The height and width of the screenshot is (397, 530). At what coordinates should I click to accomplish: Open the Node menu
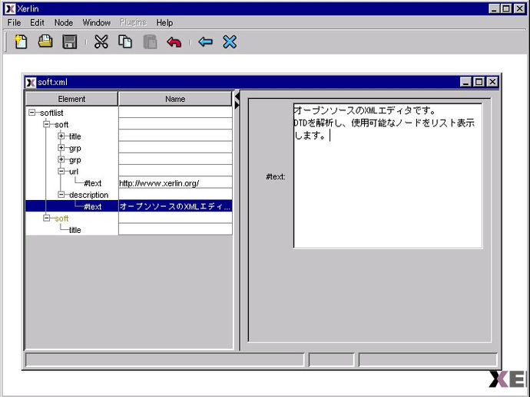[x=64, y=22]
